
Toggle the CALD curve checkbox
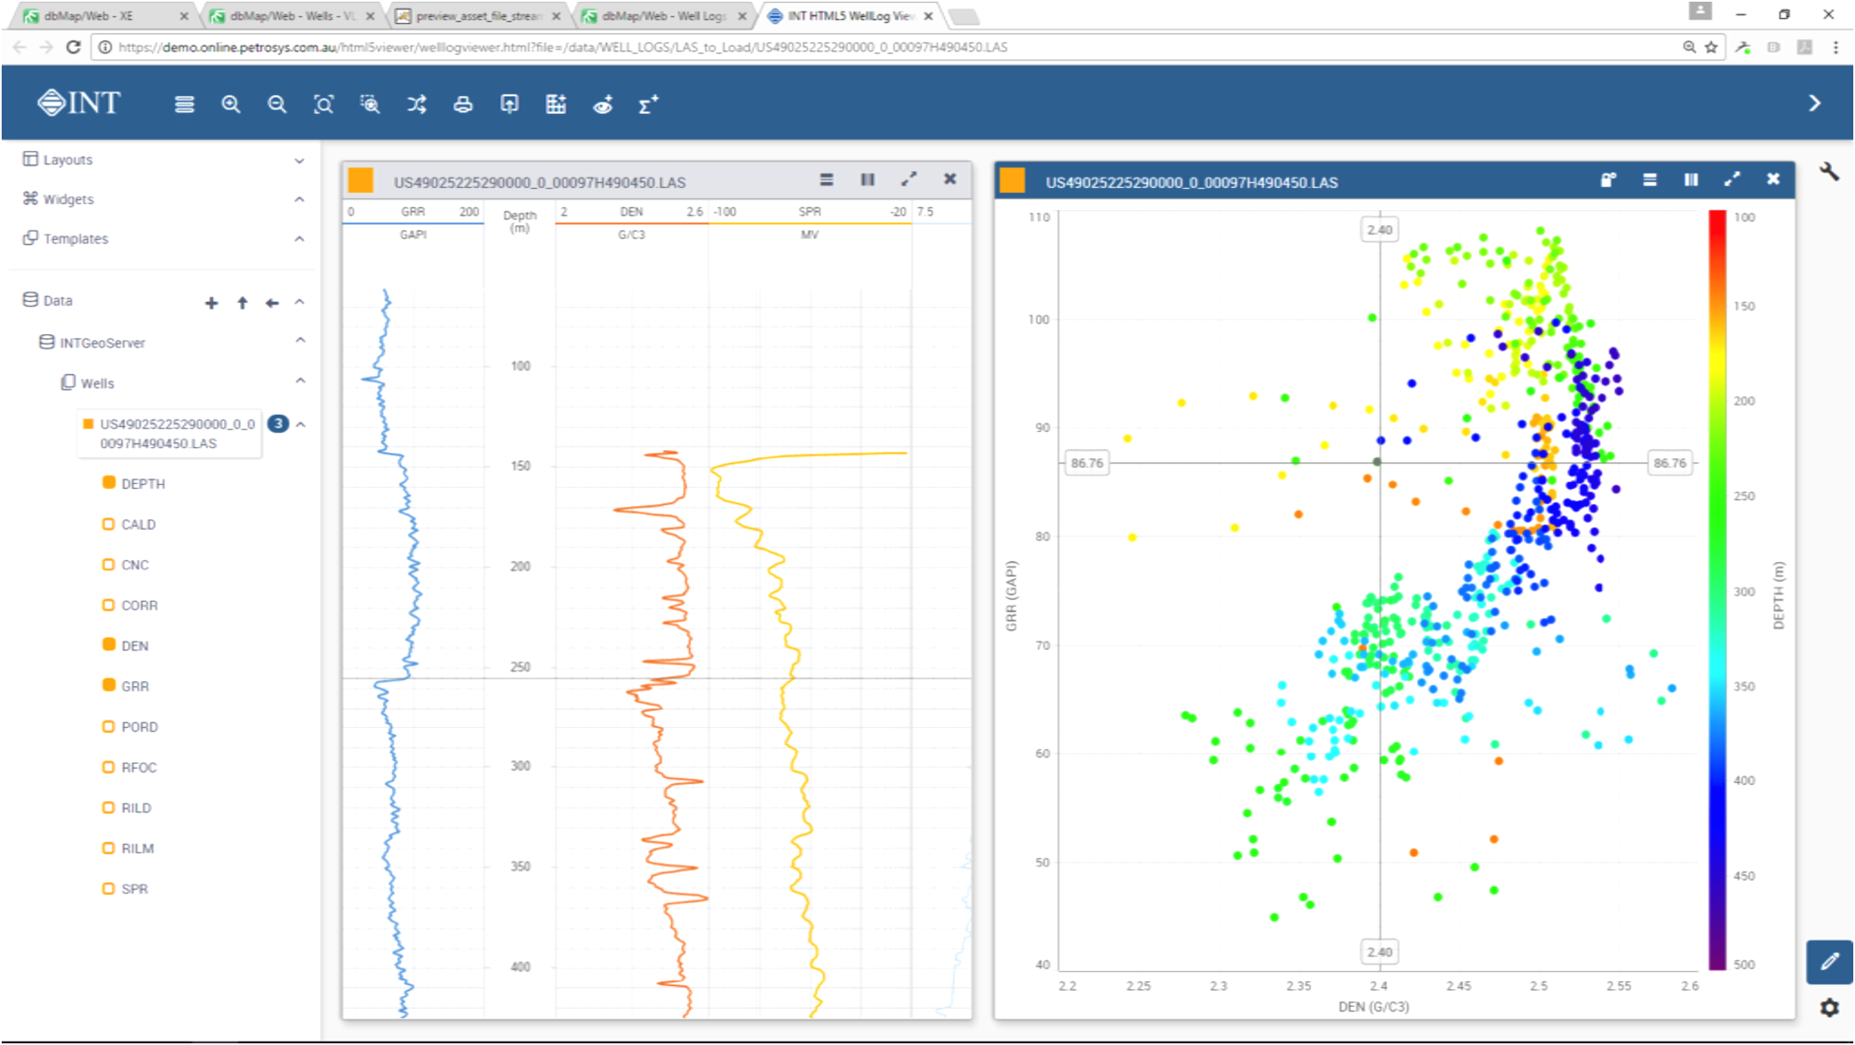[x=109, y=524]
